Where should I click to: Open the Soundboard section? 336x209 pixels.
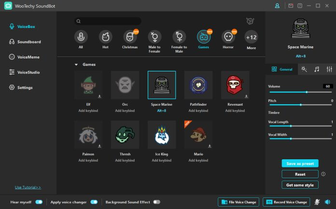click(x=25, y=42)
